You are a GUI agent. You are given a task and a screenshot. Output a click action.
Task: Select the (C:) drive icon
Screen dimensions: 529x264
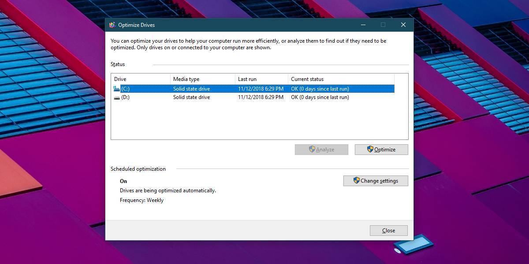116,89
